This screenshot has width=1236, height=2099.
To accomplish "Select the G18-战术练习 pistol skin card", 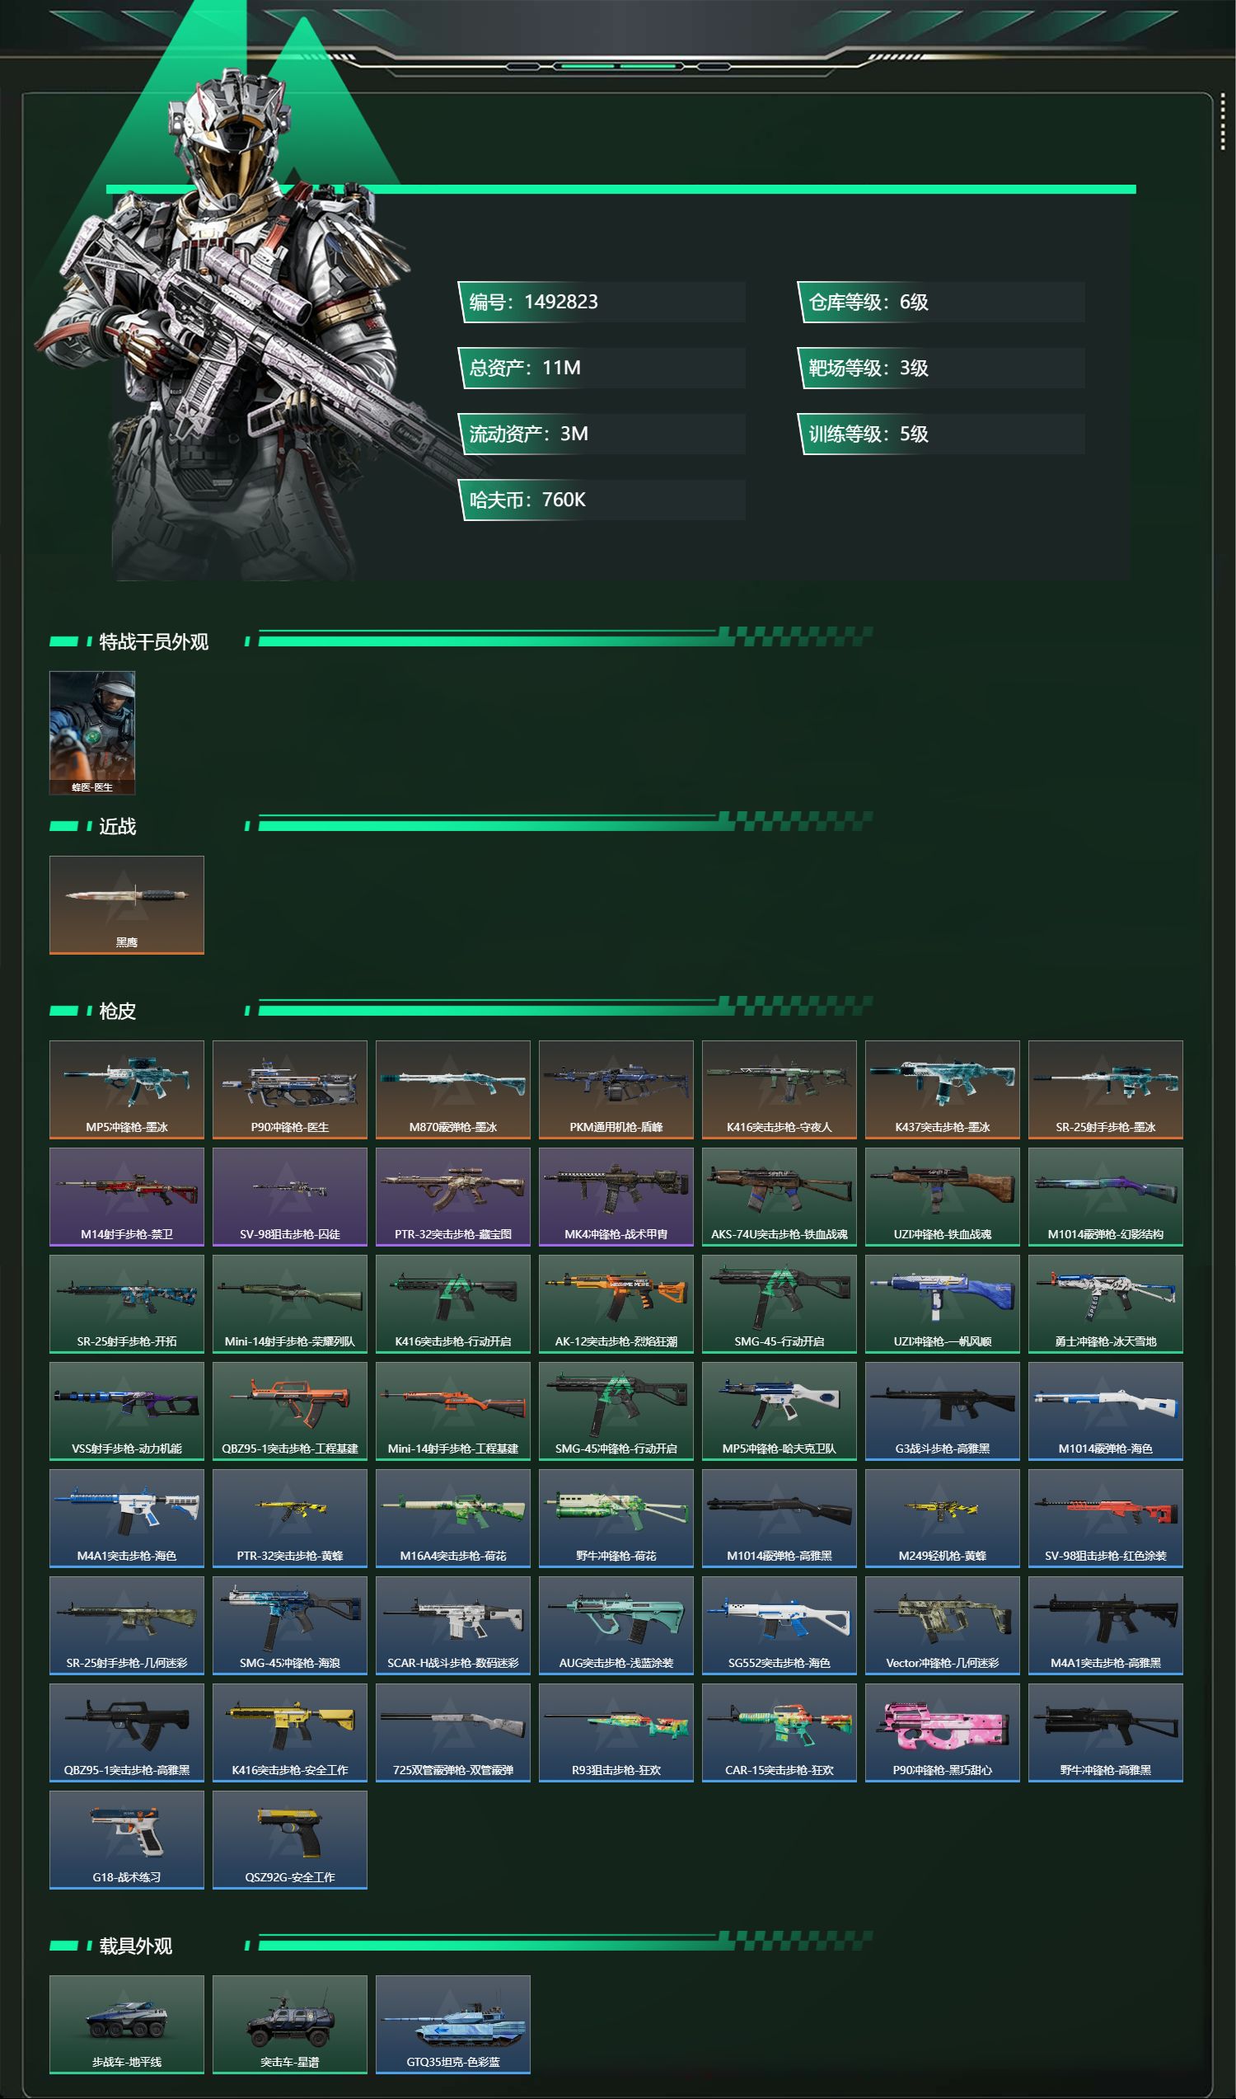I will click(x=127, y=1840).
